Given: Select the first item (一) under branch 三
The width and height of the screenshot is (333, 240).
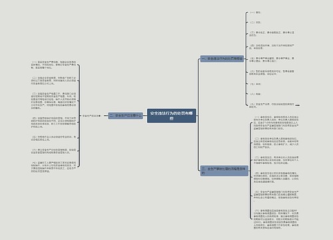Looking at the screenshot, I should coord(276,123).
